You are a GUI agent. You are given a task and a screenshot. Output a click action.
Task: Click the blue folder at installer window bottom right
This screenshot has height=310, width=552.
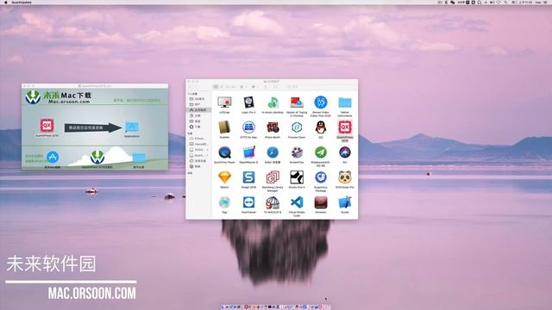(x=139, y=158)
